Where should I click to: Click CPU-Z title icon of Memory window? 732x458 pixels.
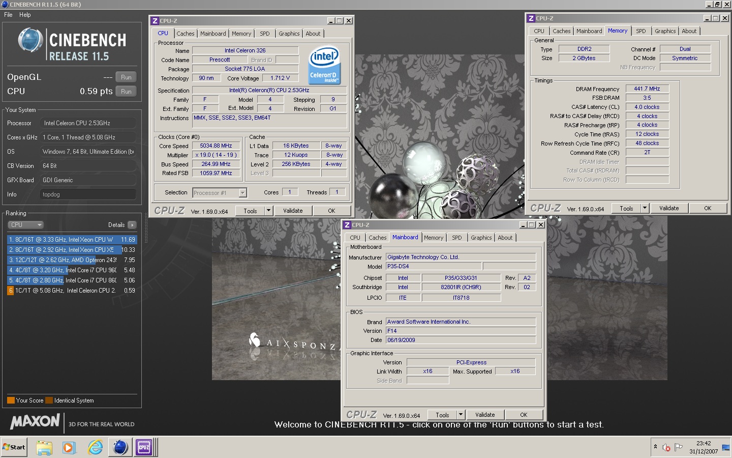(531, 18)
